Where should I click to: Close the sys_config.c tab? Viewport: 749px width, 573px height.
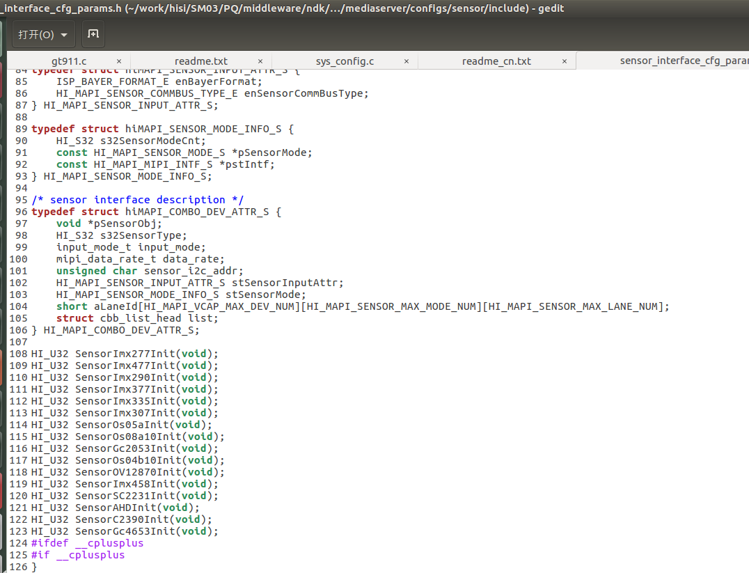(x=407, y=61)
